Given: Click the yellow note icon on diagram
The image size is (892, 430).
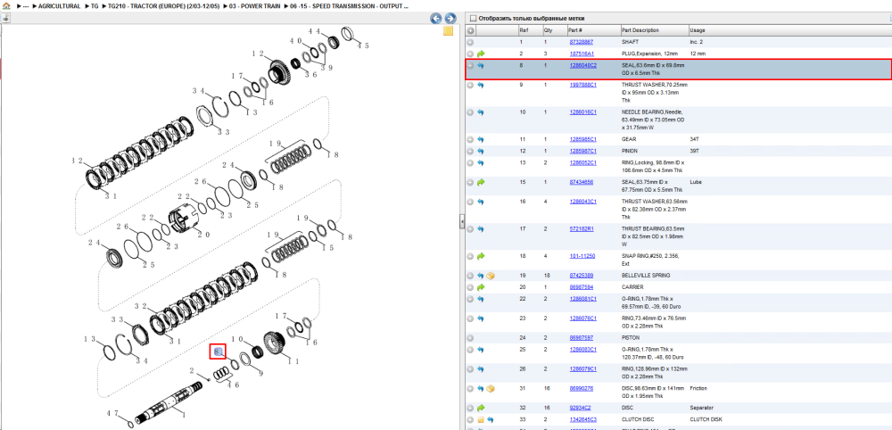Looking at the screenshot, I should pyautogui.click(x=449, y=31).
